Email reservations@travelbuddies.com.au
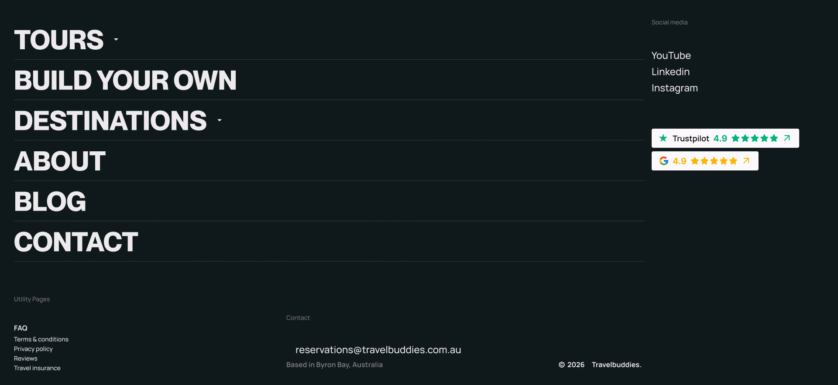 point(378,350)
